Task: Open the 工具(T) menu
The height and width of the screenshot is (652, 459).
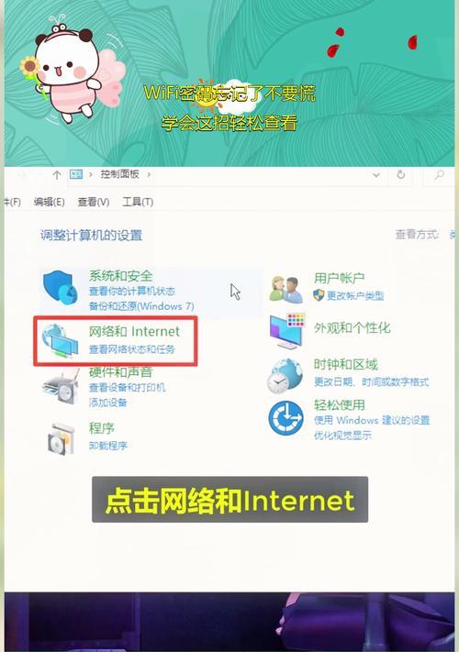Action: point(138,202)
